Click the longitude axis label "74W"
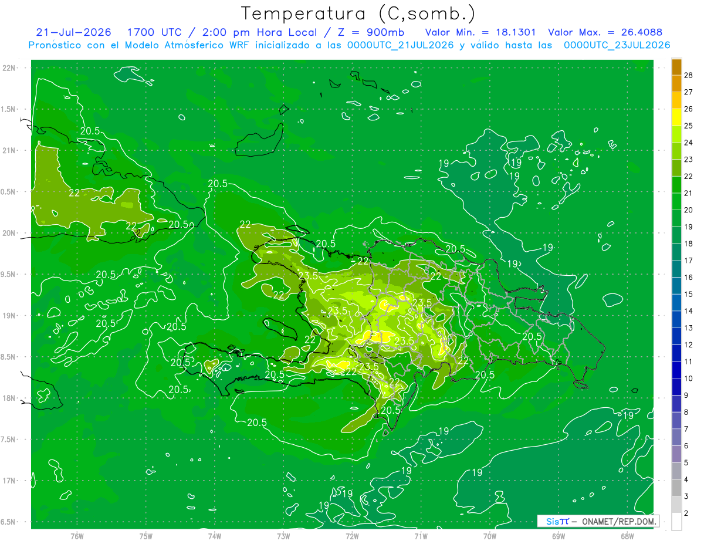Image resolution: width=704 pixels, height=544 pixels. click(214, 536)
